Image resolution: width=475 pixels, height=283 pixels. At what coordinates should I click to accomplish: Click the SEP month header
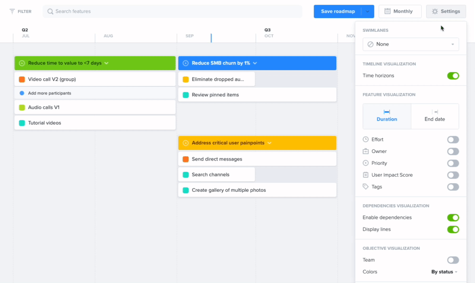[x=190, y=36]
